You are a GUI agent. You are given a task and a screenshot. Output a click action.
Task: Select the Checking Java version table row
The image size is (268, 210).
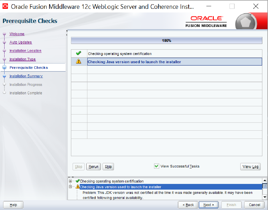(x=174, y=62)
